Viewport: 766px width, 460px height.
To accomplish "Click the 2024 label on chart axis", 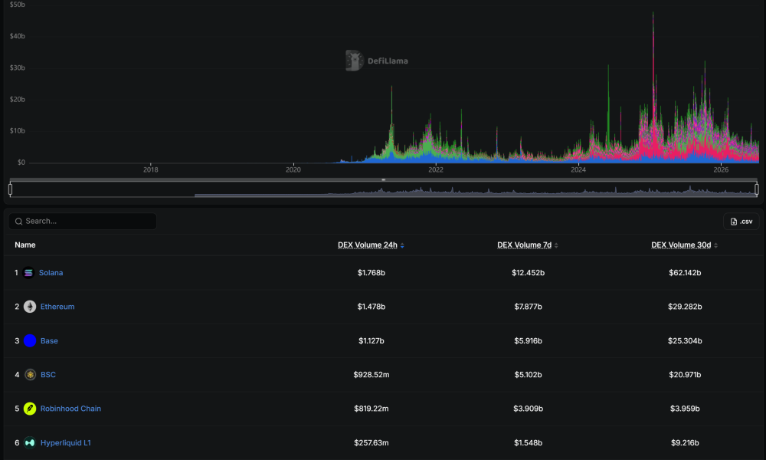I will (578, 170).
